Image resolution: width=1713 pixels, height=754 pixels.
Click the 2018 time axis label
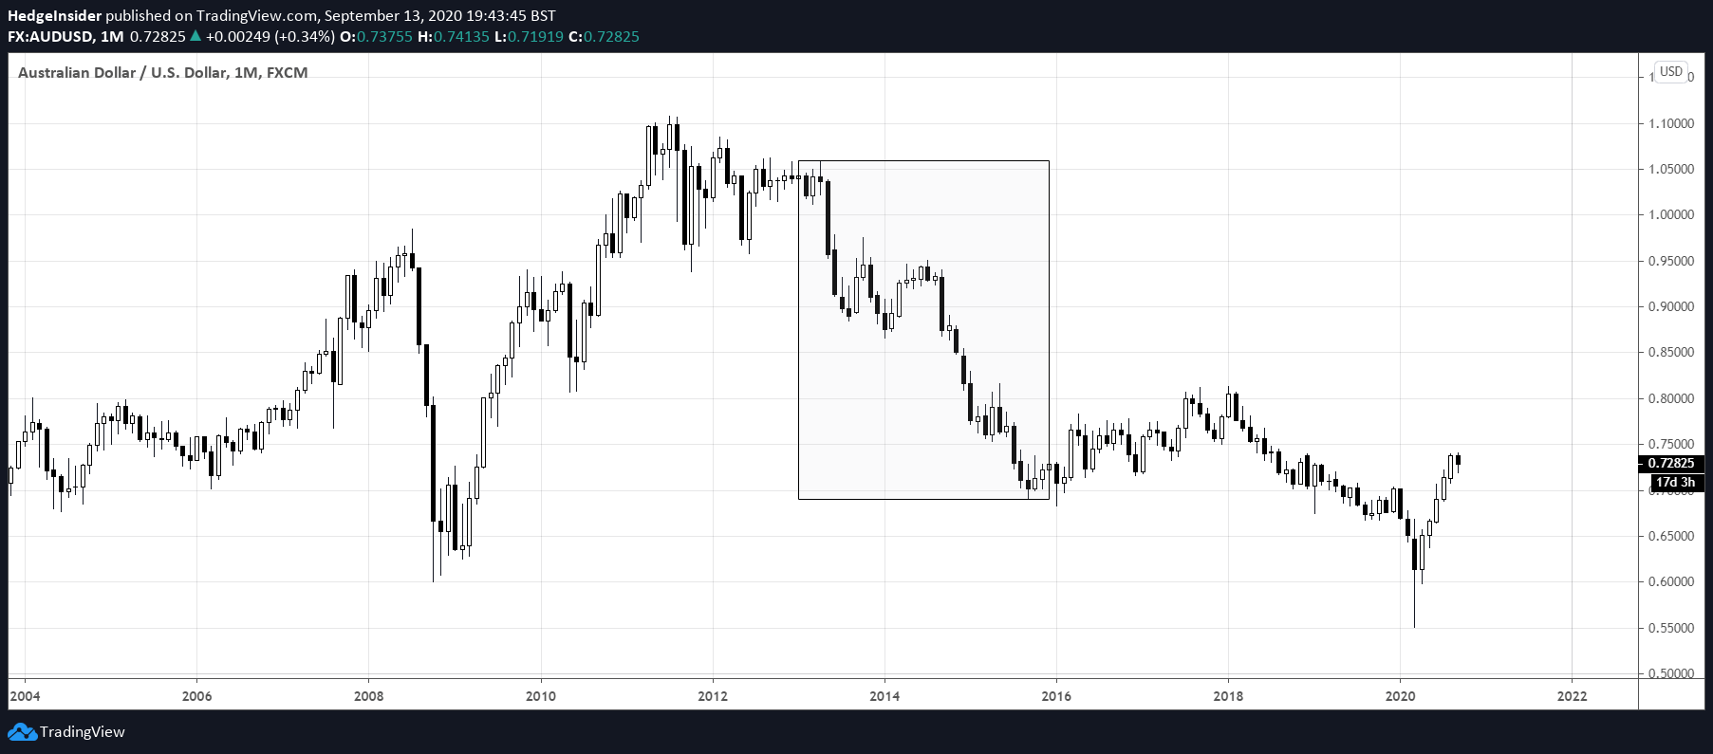(x=1228, y=696)
